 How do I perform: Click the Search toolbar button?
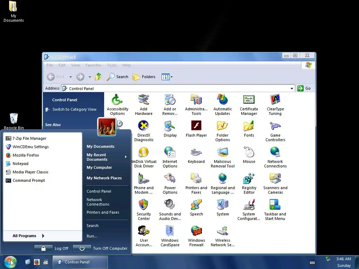(x=117, y=77)
